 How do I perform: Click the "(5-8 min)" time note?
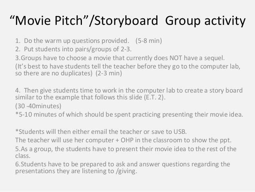149,41
